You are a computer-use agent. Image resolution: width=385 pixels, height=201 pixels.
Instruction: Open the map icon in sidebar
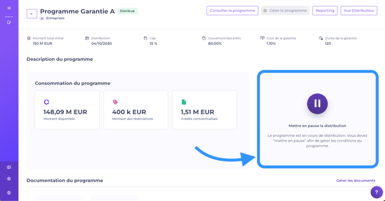(x=9, y=167)
